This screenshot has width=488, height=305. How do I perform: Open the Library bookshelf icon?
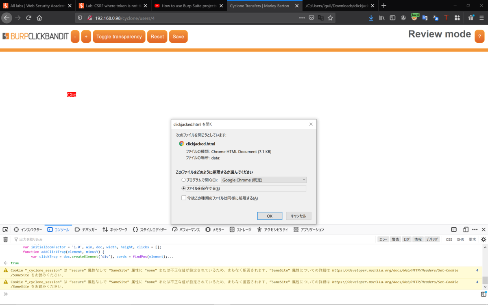point(382,18)
